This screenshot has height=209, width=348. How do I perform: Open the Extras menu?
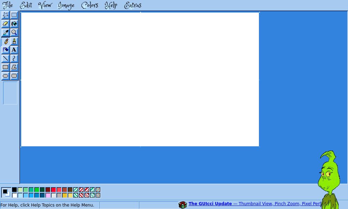click(132, 5)
